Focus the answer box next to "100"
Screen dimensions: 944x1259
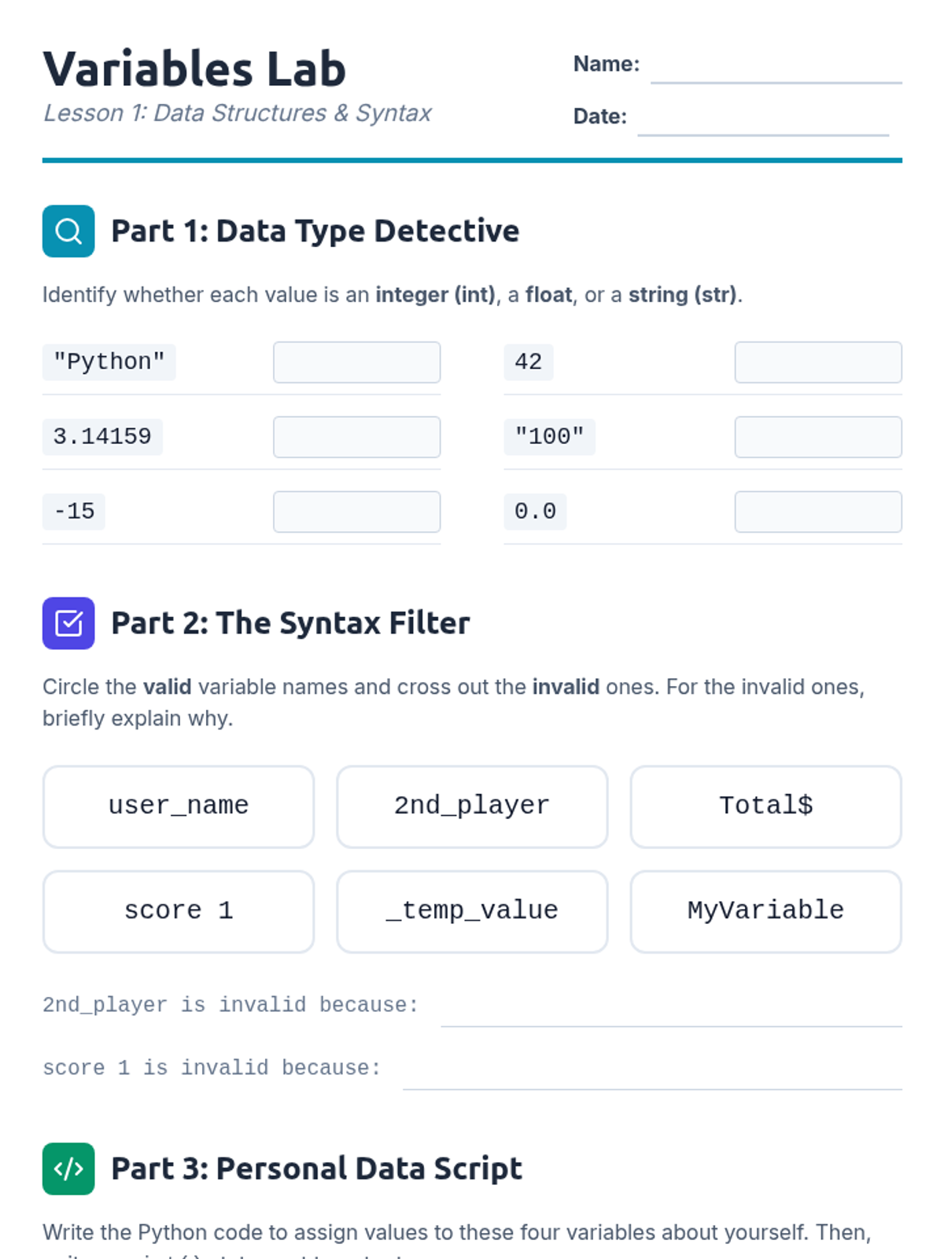[x=817, y=437]
